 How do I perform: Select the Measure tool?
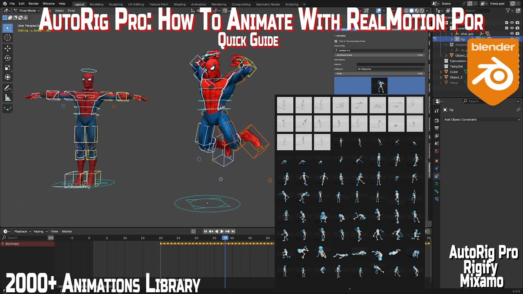(x=7, y=98)
